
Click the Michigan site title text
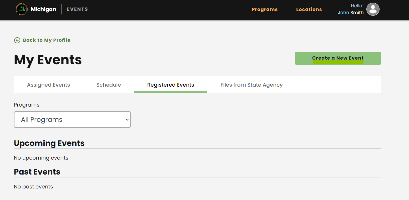click(x=43, y=9)
